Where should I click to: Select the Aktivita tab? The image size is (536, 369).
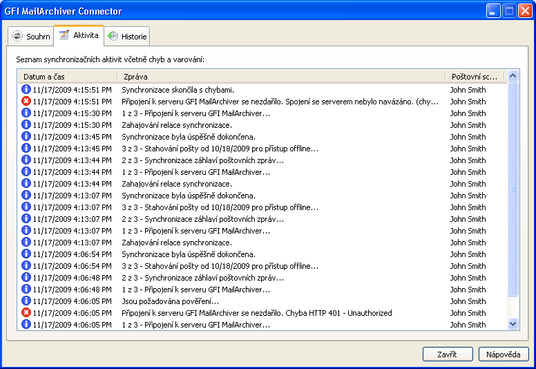(79, 35)
